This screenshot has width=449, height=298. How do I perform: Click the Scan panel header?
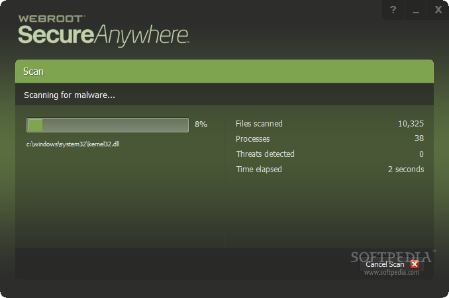click(x=224, y=72)
